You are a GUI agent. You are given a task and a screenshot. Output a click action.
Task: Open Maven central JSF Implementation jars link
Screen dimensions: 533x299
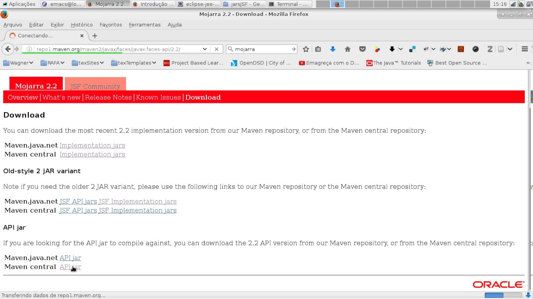pos(137,211)
